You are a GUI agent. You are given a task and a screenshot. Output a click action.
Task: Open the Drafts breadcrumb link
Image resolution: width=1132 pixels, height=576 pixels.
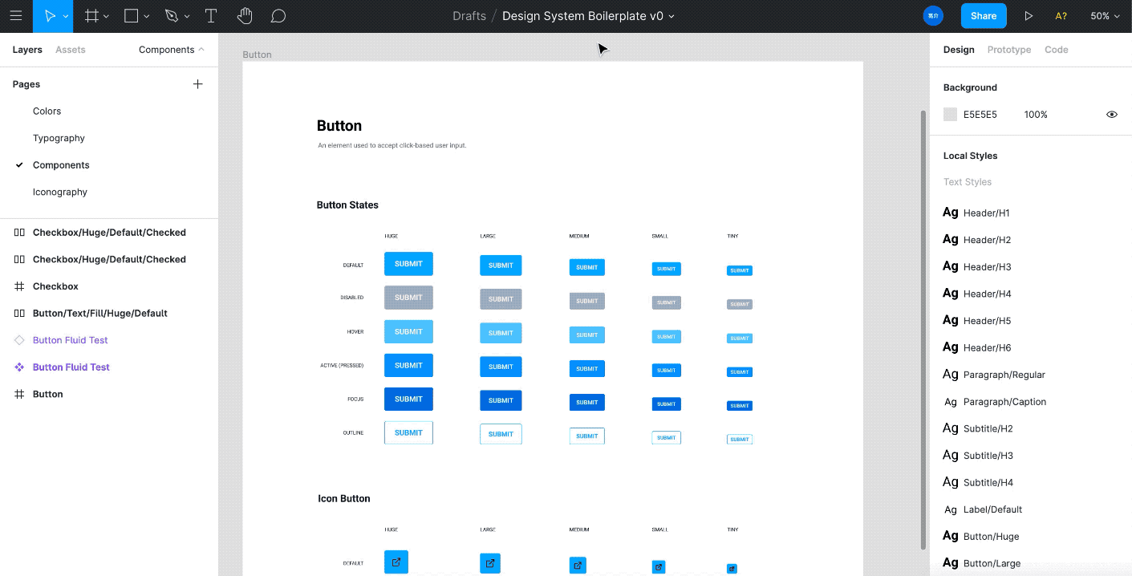[469, 15]
